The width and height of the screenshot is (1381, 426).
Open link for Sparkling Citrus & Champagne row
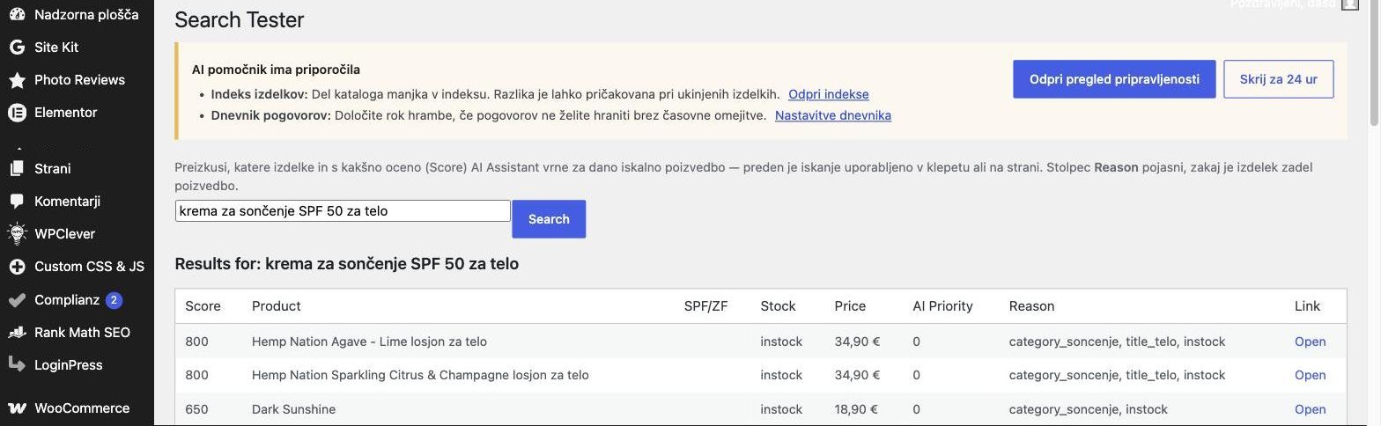pyautogui.click(x=1310, y=375)
